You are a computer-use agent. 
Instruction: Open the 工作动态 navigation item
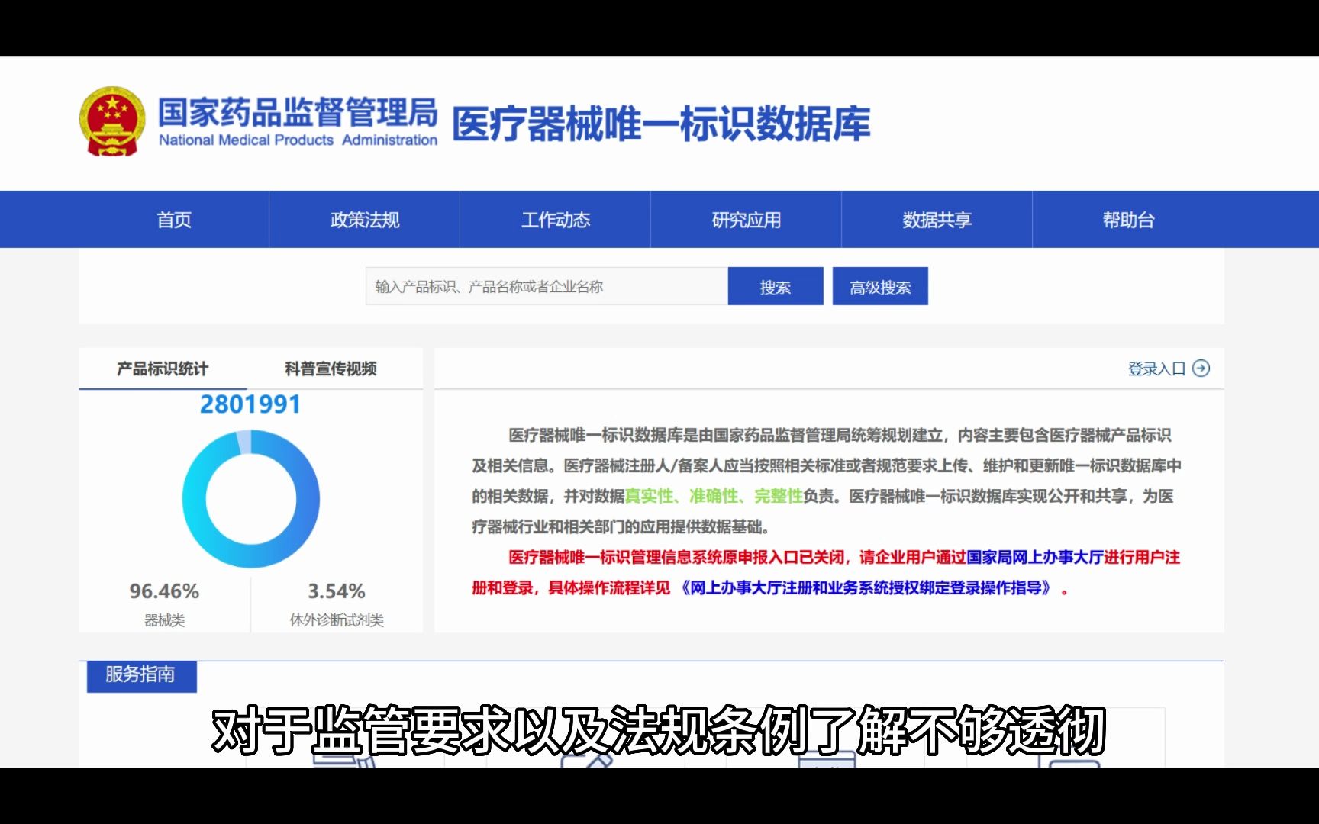tap(556, 220)
